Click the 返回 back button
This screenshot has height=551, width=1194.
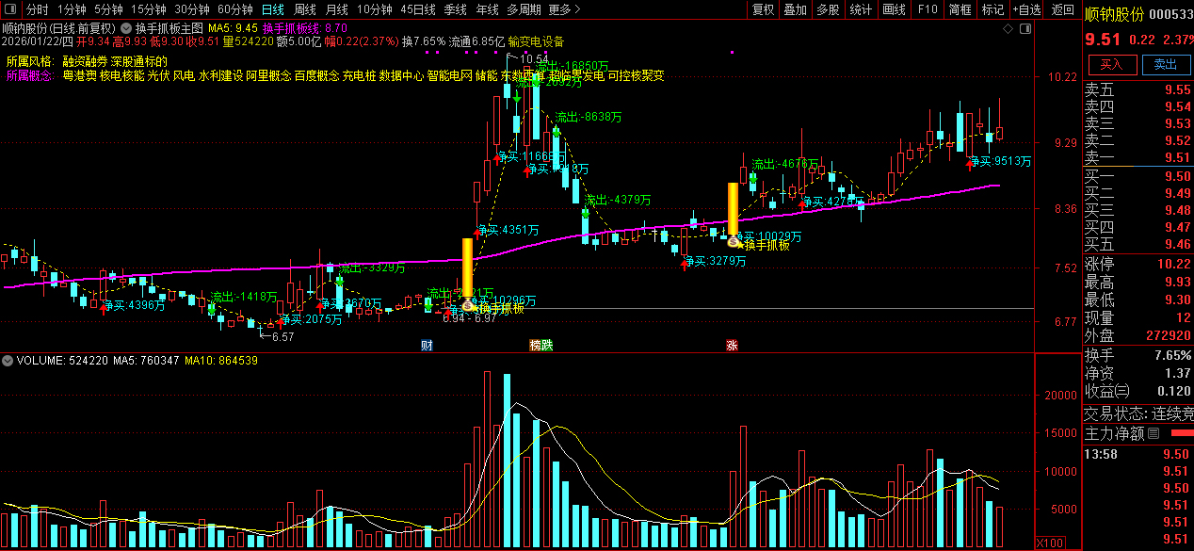point(1063,9)
